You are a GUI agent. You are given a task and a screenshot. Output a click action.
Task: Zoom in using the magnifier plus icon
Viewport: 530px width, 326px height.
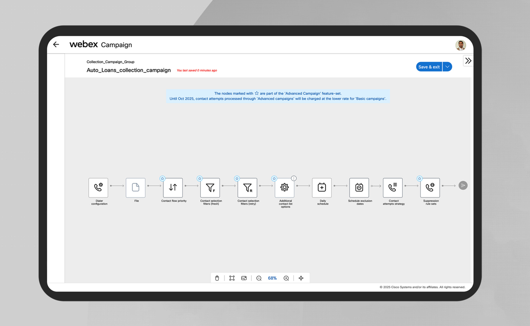286,278
